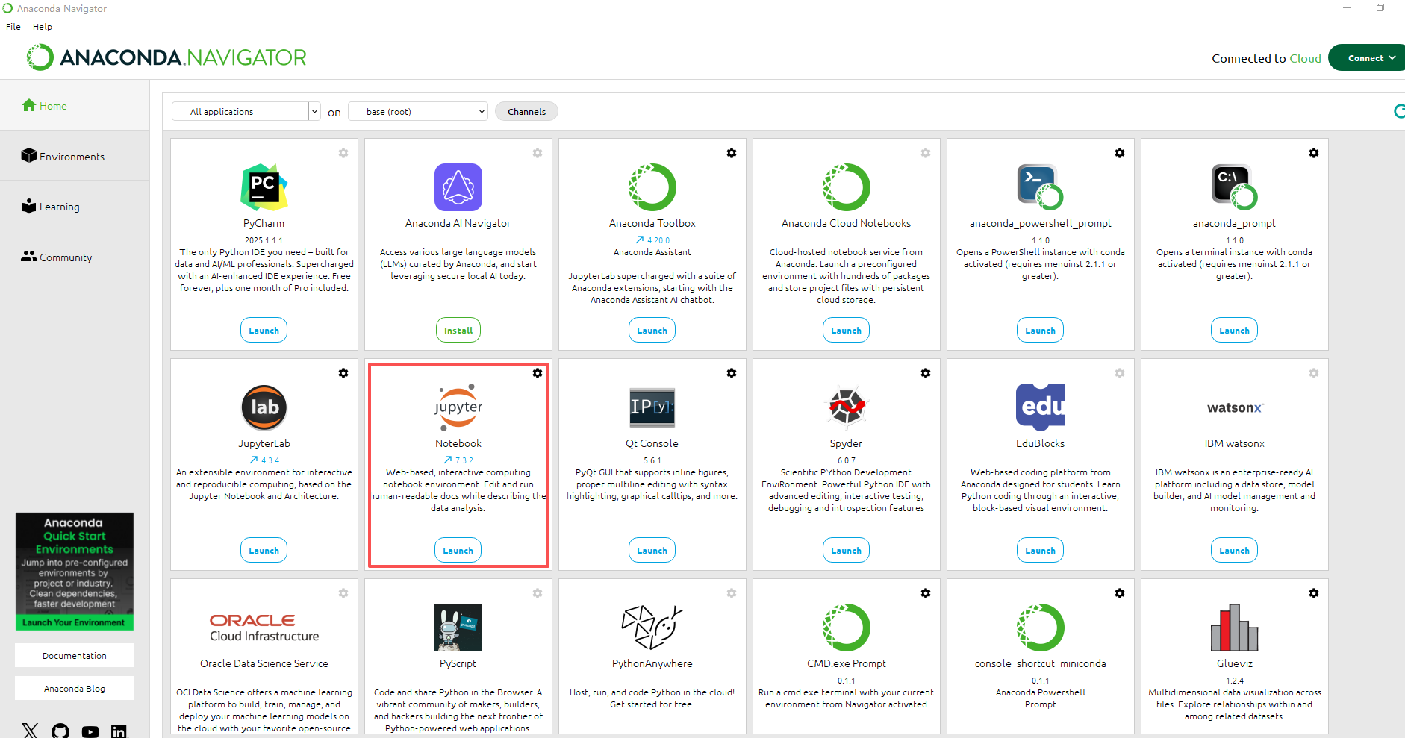Click the PyCharm application logo
The height and width of the screenshot is (738, 1405).
coord(264,187)
